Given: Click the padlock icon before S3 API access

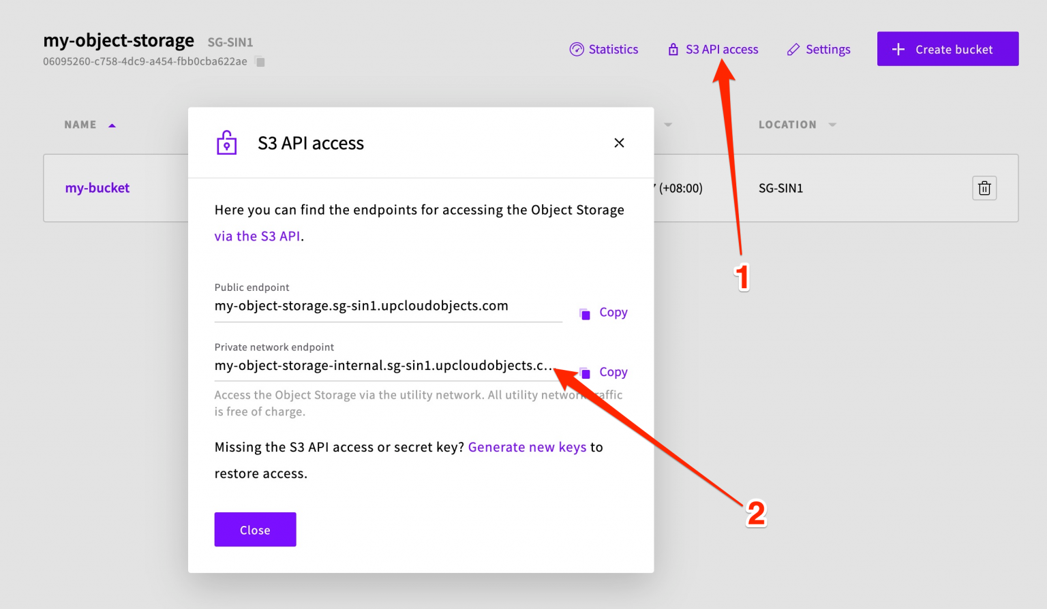Looking at the screenshot, I should 672,49.
